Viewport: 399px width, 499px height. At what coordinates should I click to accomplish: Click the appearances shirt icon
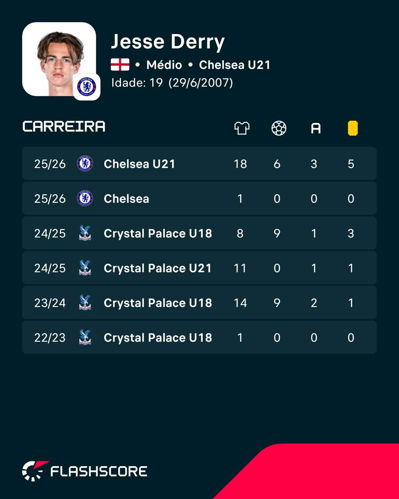pyautogui.click(x=242, y=128)
